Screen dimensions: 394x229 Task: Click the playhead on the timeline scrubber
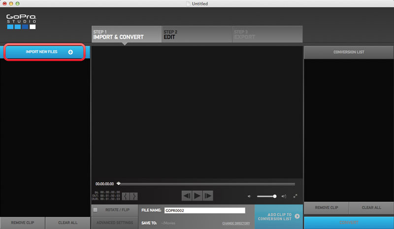(118, 184)
